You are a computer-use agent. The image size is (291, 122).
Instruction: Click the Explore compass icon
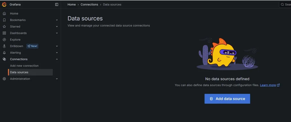point(4,40)
